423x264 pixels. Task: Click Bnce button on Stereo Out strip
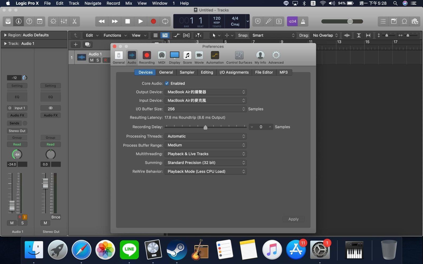[56, 217]
